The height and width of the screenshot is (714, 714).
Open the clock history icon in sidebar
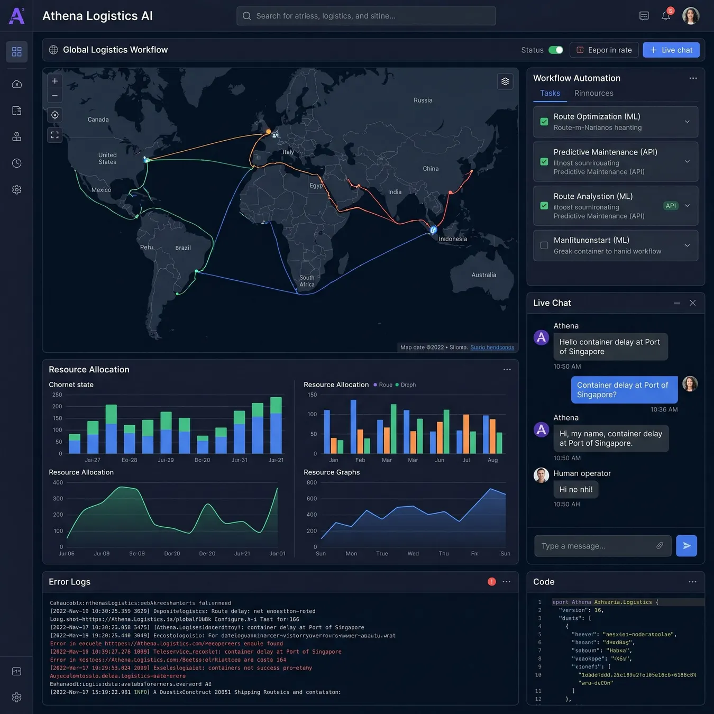pos(16,163)
